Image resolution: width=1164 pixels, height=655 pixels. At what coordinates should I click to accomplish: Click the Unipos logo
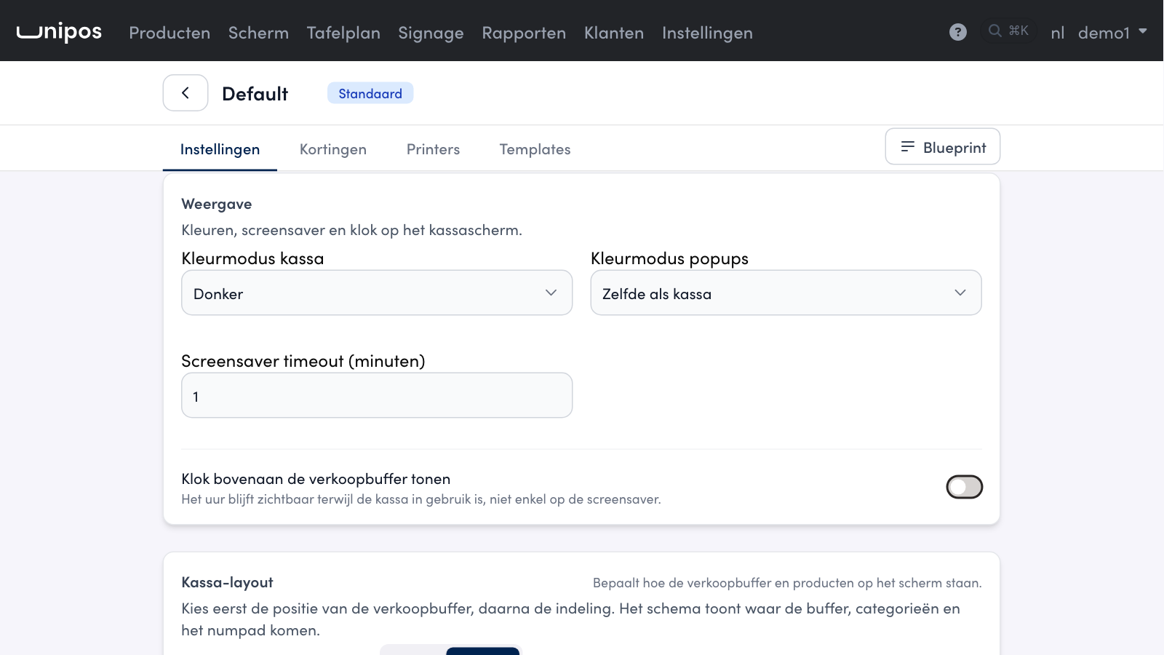point(59,31)
